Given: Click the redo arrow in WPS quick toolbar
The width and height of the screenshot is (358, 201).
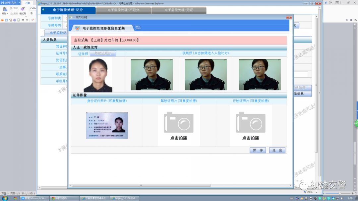Looking at the screenshot, I should pyautogui.click(x=27, y=20).
